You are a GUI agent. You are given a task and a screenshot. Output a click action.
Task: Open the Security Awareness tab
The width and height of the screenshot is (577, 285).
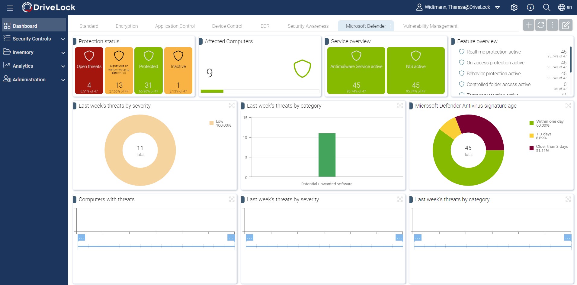(x=308, y=26)
